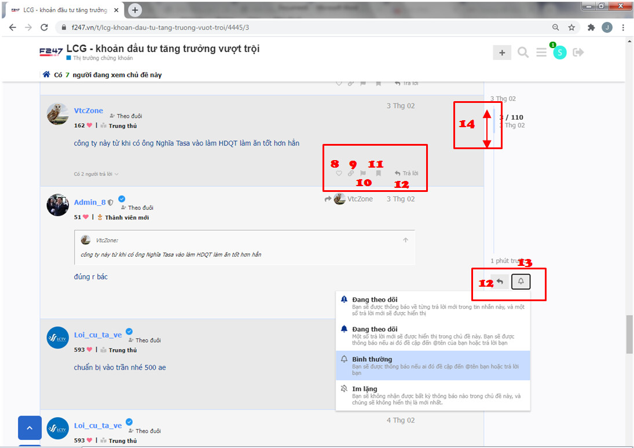
Task: Jump to quoted post with up arrow
Action: [x=405, y=240]
